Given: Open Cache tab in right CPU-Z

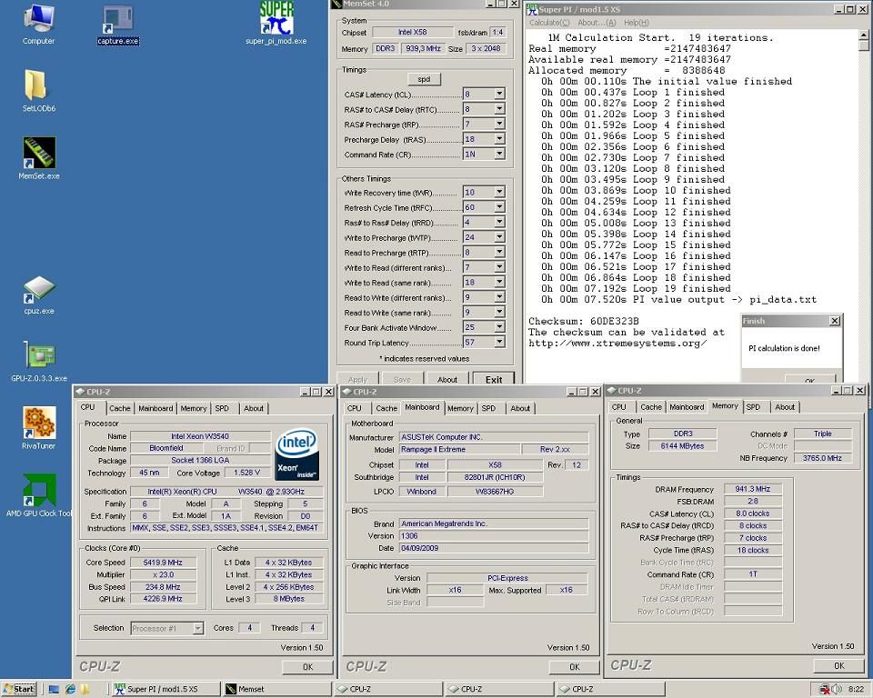Looking at the screenshot, I should 651,407.
